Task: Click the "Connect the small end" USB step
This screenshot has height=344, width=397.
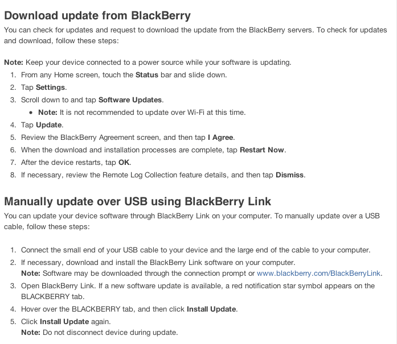Action: (x=195, y=250)
